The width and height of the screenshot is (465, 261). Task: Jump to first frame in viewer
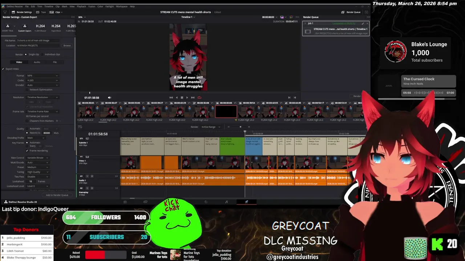(x=171, y=98)
